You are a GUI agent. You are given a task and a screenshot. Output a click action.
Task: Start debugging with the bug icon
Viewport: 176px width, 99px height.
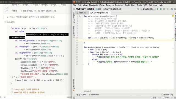(x=161, y=9)
